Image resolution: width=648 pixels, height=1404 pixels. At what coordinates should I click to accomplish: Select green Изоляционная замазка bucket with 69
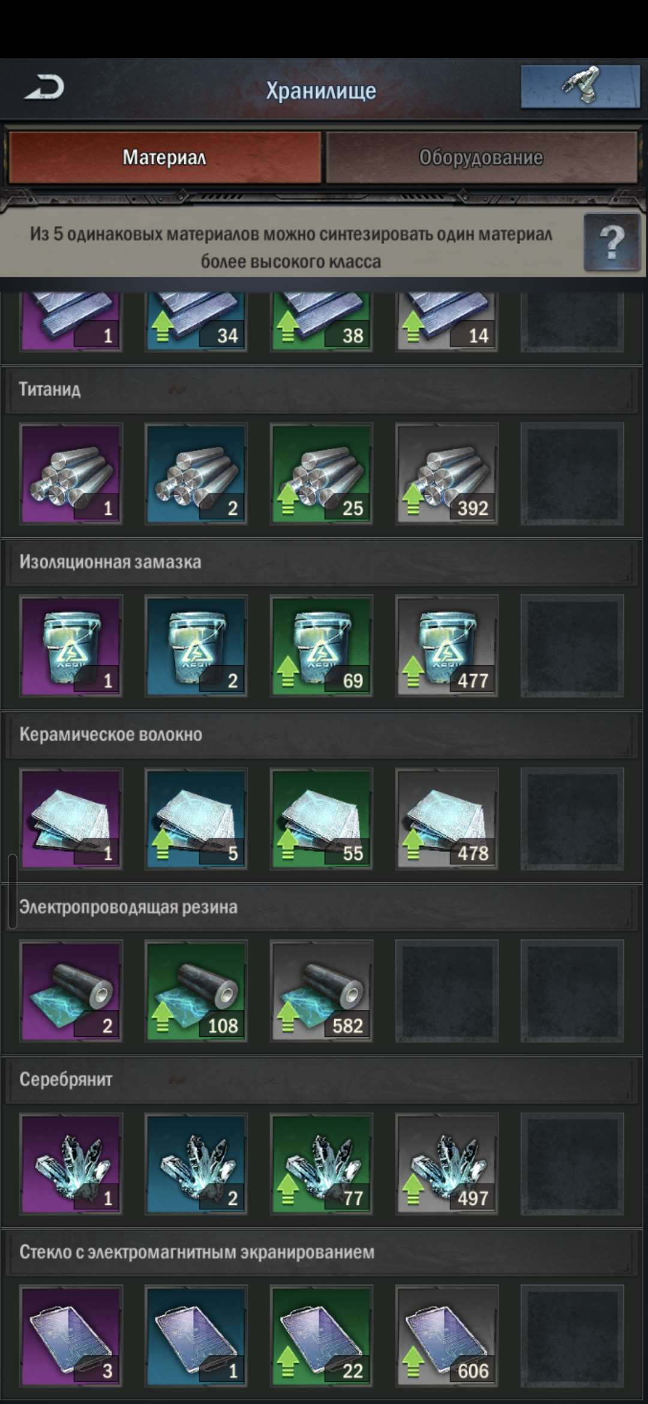pos(322,646)
